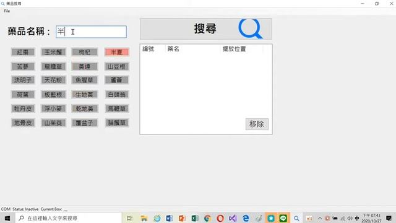Pick the 牡丹皮 herb button
The width and height of the screenshot is (396, 223).
click(x=23, y=109)
